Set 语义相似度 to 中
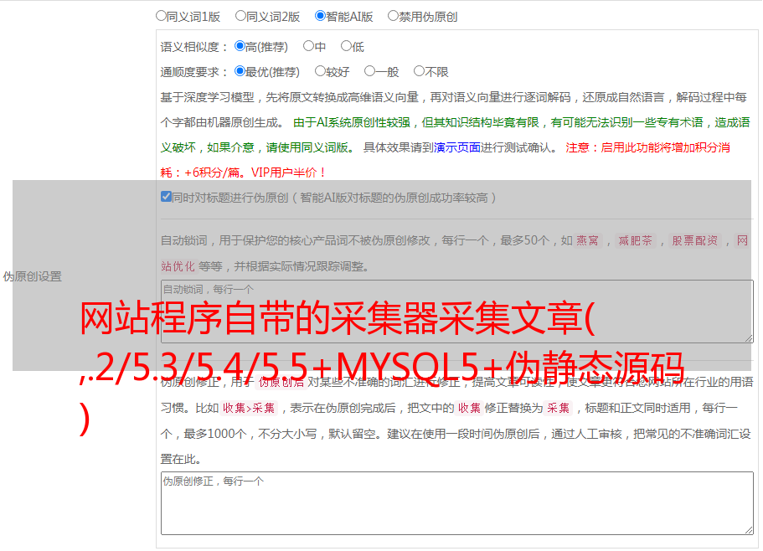 [x=308, y=46]
